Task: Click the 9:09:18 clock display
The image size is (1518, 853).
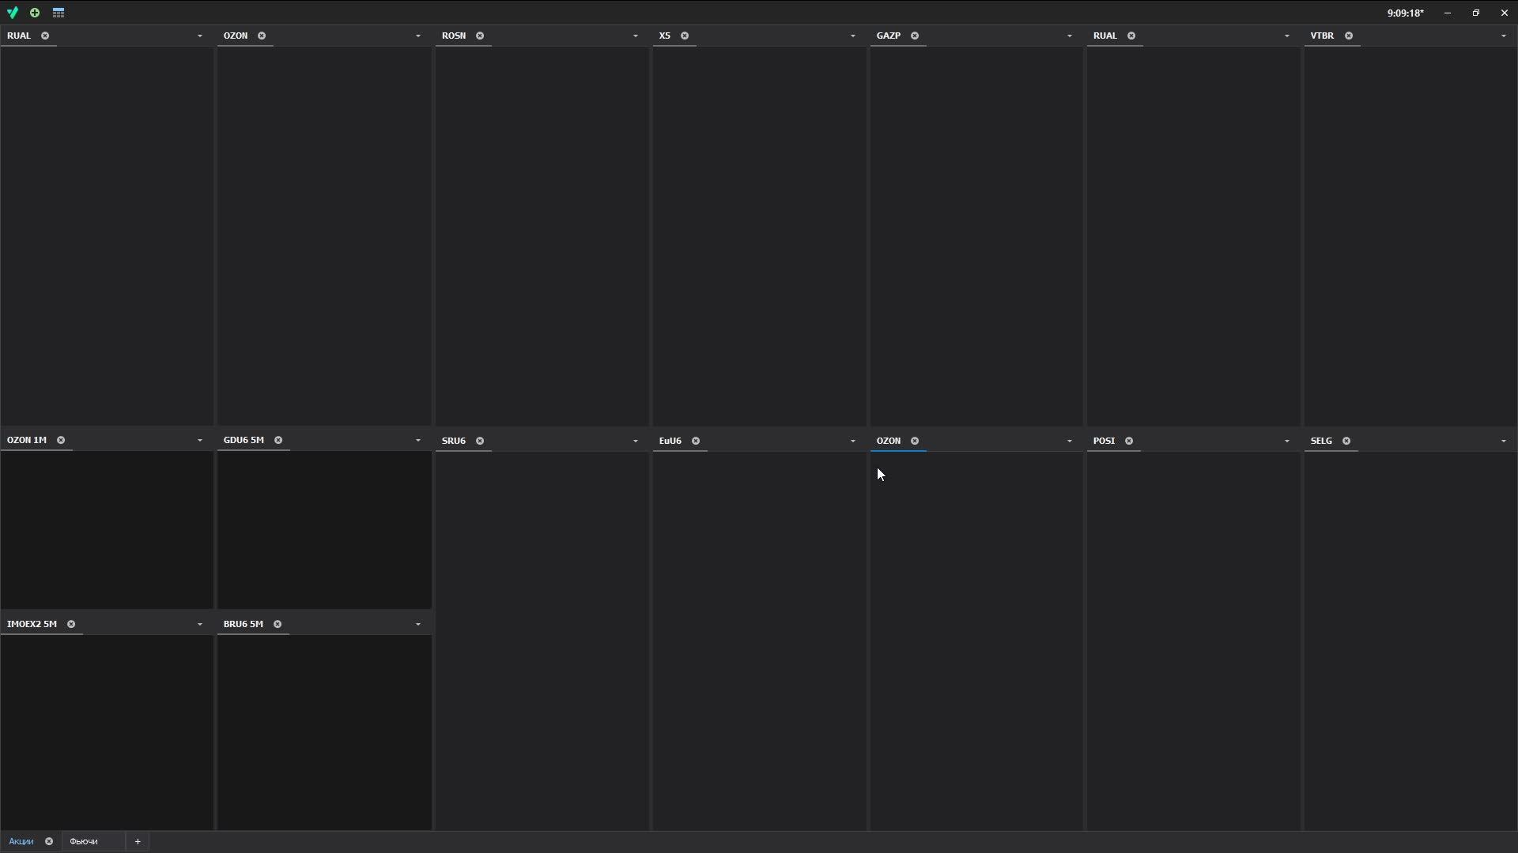Action: (1405, 13)
